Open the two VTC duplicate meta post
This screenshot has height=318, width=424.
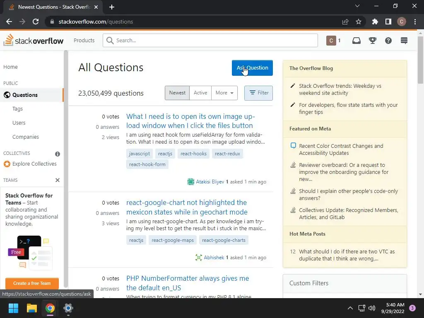pyautogui.click(x=347, y=255)
